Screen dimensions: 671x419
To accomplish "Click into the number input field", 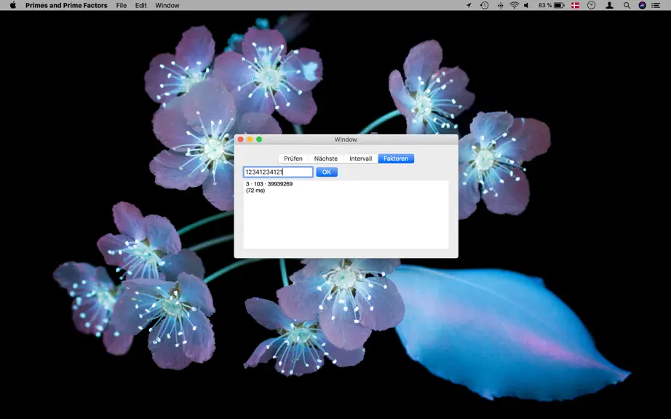I will pyautogui.click(x=278, y=172).
